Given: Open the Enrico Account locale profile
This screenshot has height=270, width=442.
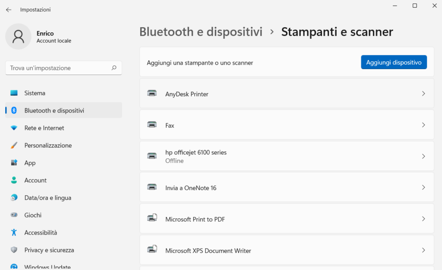Looking at the screenshot, I should (39, 37).
